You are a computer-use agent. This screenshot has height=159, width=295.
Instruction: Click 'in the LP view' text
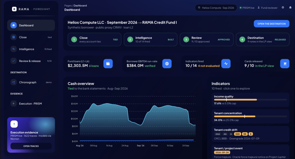[265, 66]
